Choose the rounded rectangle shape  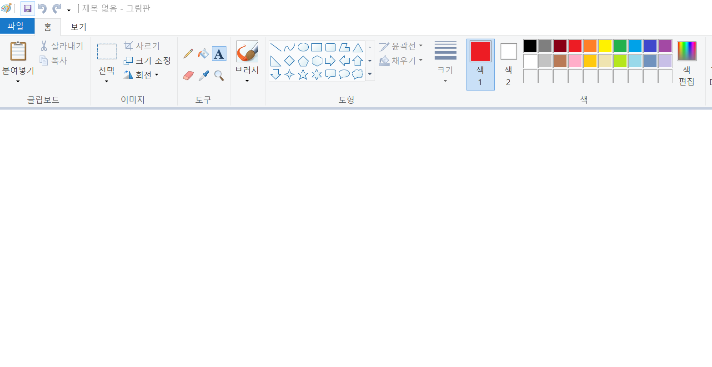[x=331, y=47]
